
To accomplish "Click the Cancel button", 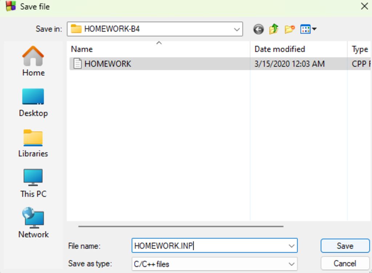I will 345,263.
